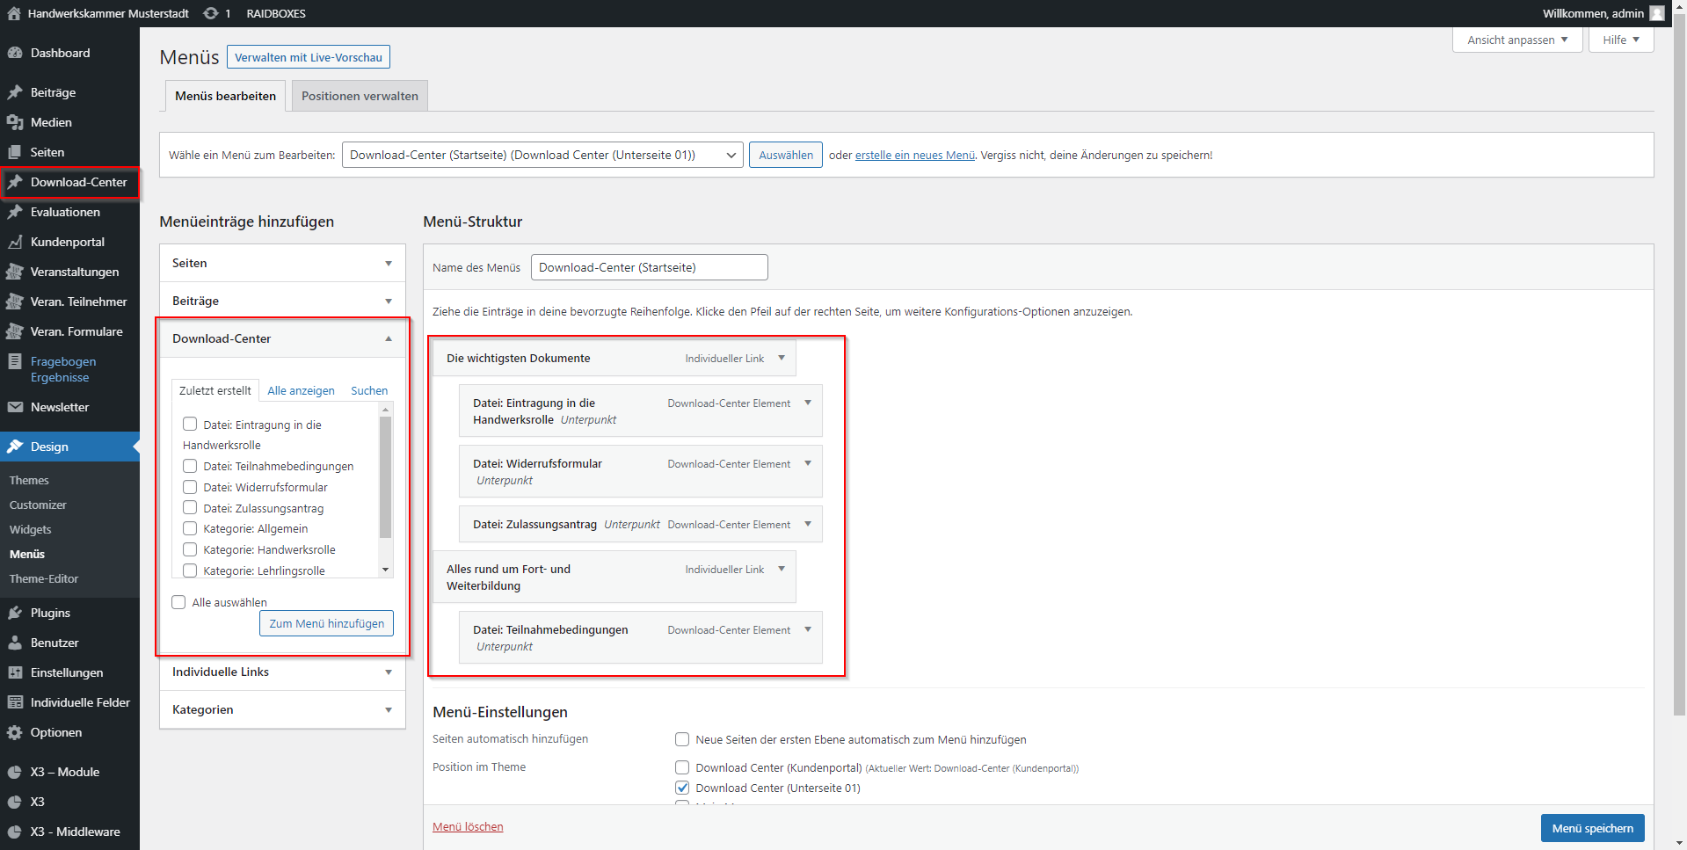Toggle the 'Alle auswählen' checkbox
Screen dimensions: 1687x850
click(x=179, y=602)
